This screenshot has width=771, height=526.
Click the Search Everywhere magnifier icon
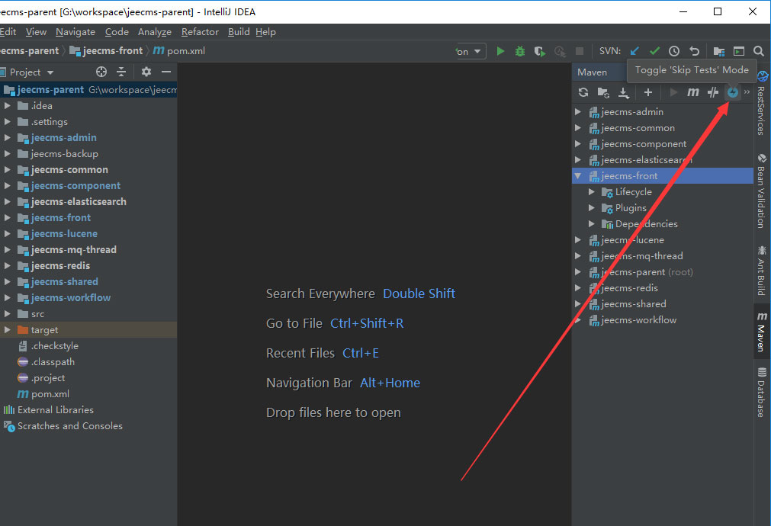[x=759, y=51]
